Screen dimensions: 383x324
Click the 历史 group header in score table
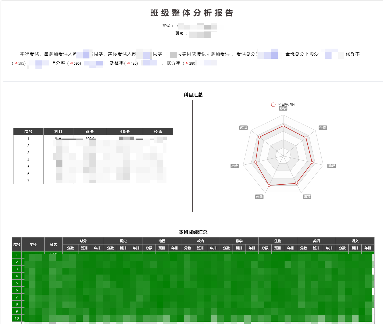[123, 241]
